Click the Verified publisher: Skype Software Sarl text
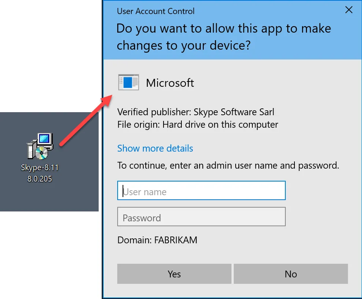This screenshot has width=362, height=299. [x=196, y=112]
